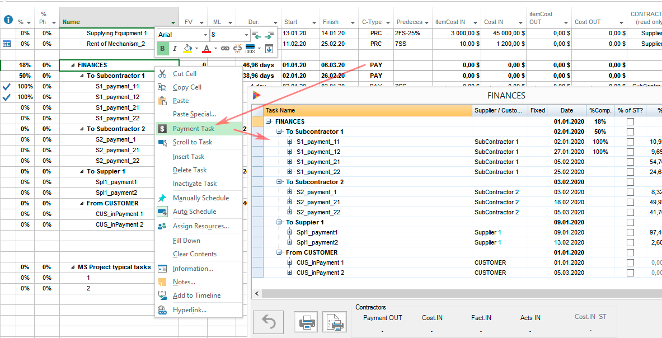Screen dimensions: 662x338
Task: Tick % of ST? checkbox for CUS_inPayment 2
Action: [630, 273]
